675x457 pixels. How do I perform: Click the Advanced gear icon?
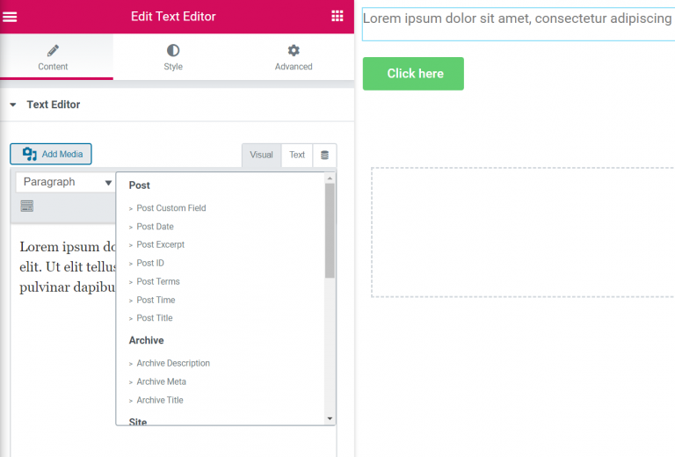coord(294,51)
